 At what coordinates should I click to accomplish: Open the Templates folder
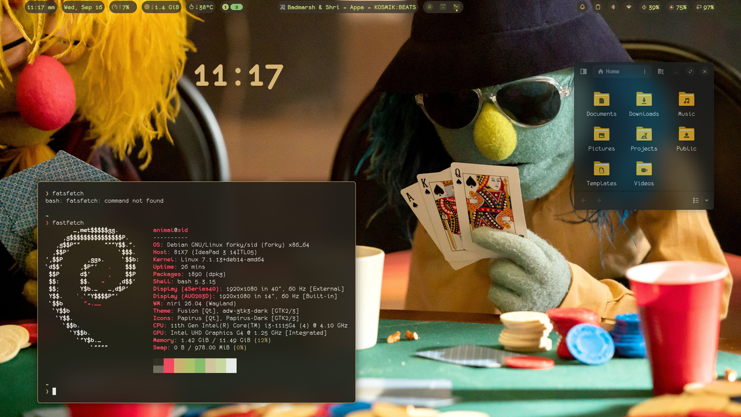[x=601, y=173]
